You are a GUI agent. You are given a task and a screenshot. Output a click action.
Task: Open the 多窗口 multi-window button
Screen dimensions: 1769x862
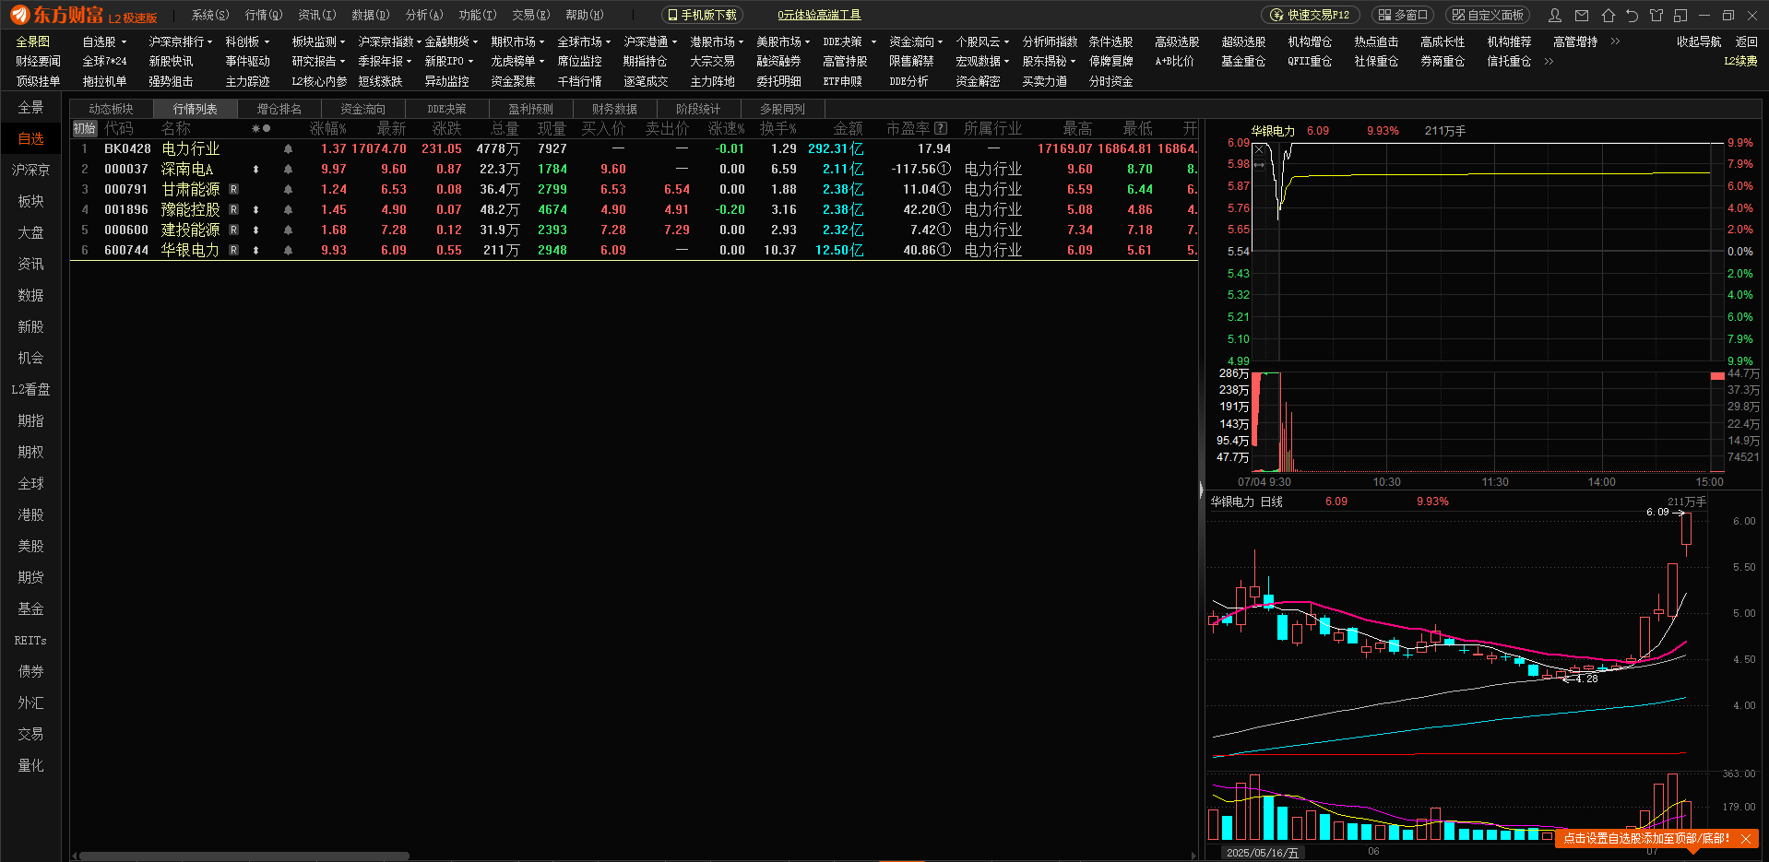[1403, 16]
